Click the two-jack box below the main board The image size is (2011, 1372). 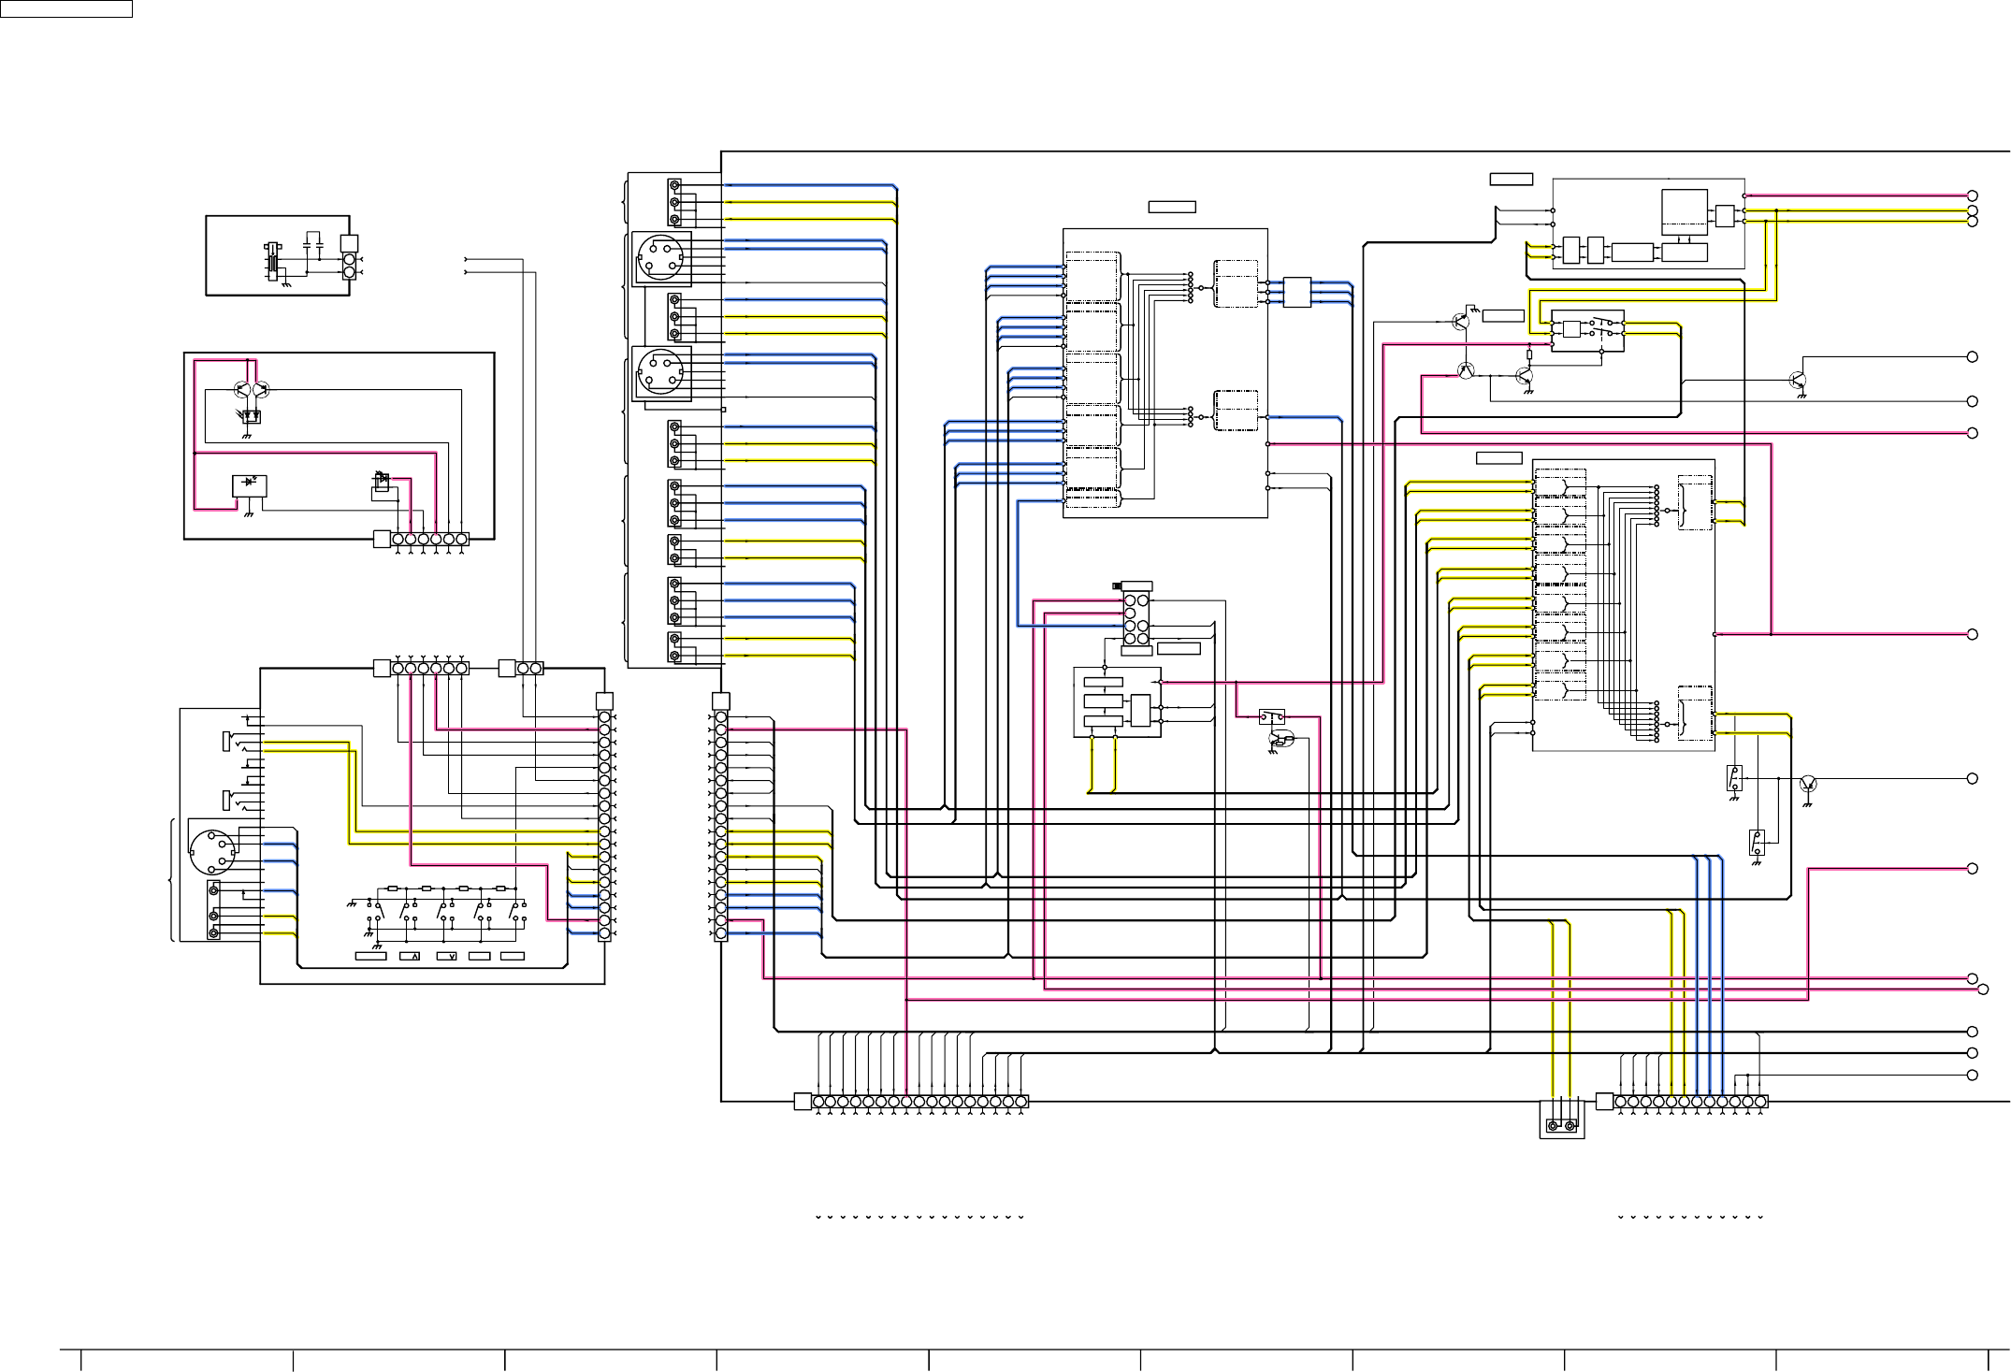pyautogui.click(x=1562, y=1119)
